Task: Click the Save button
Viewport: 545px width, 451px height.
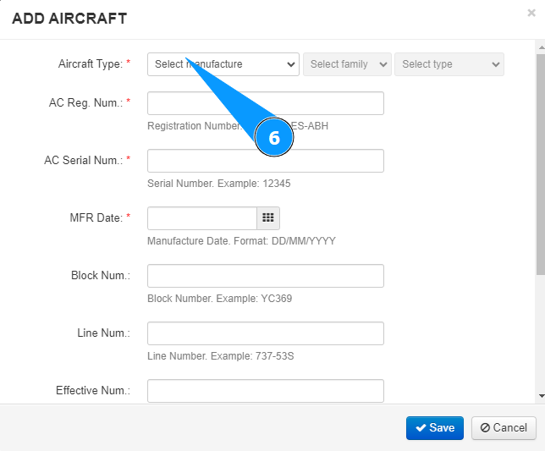Action: coord(435,427)
